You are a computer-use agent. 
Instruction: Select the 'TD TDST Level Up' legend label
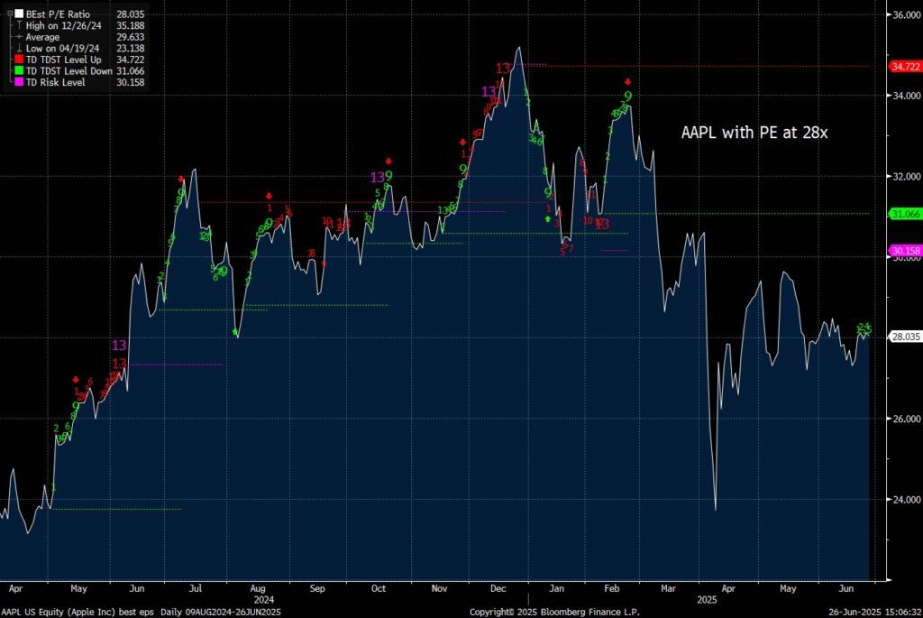(64, 60)
